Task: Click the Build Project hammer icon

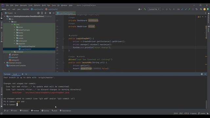Action: tap(145, 9)
